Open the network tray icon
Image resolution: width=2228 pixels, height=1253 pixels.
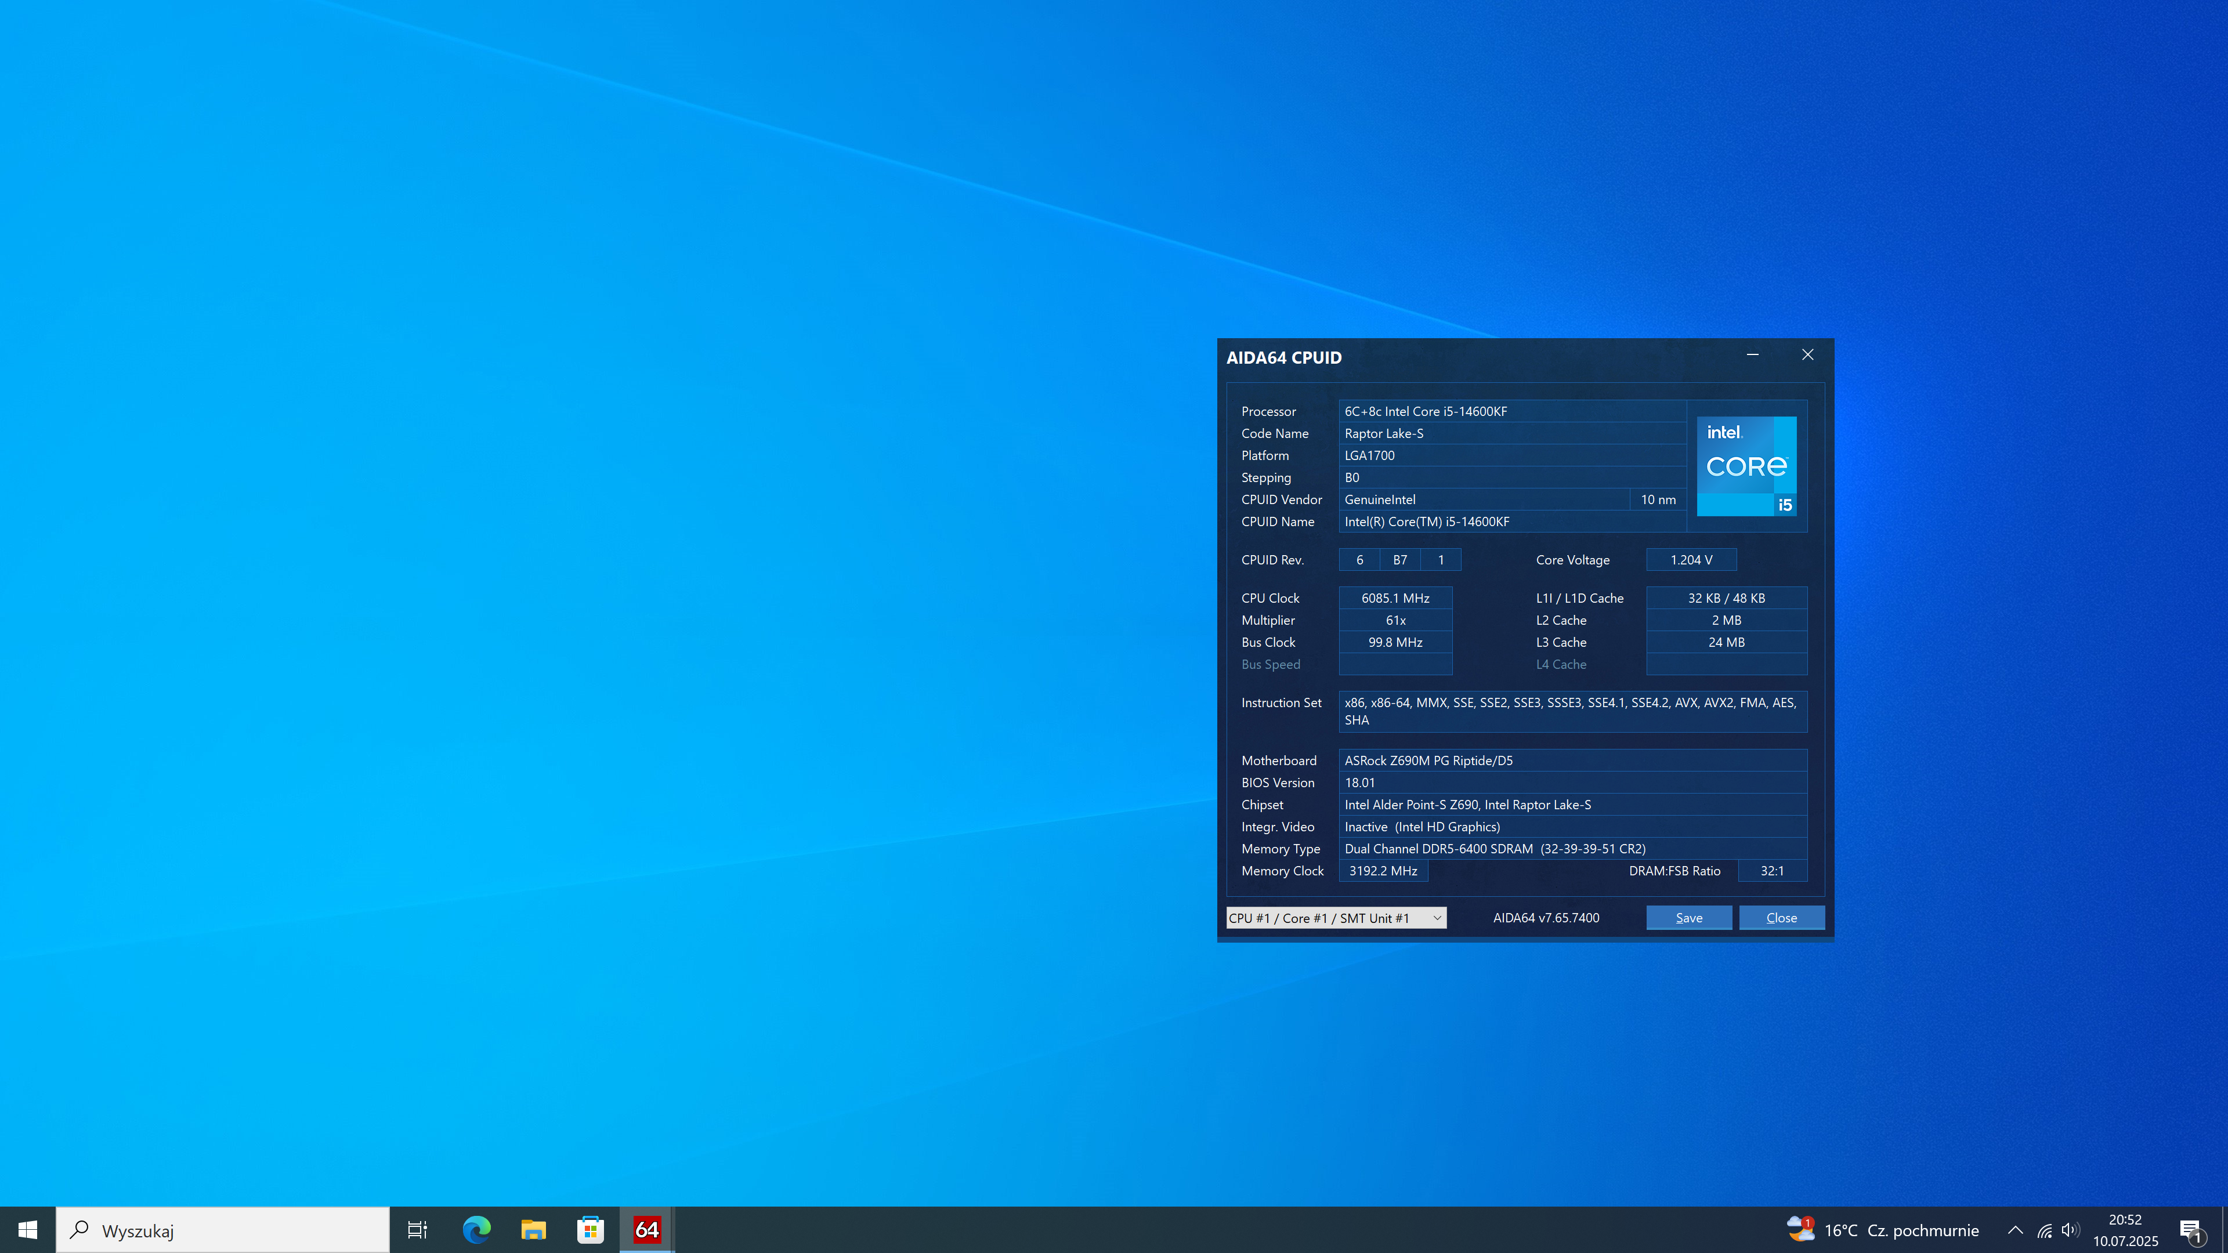(x=2045, y=1230)
